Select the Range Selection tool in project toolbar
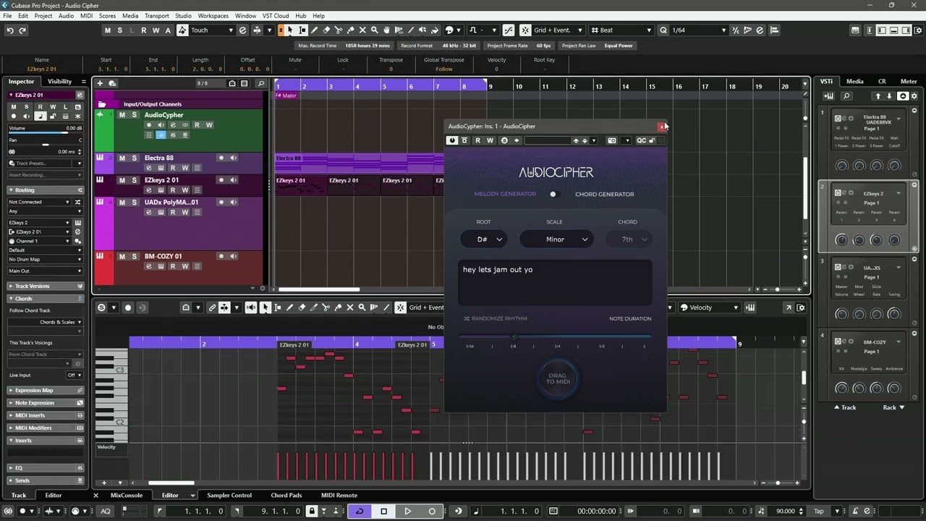This screenshot has width=926, height=521. click(302, 30)
